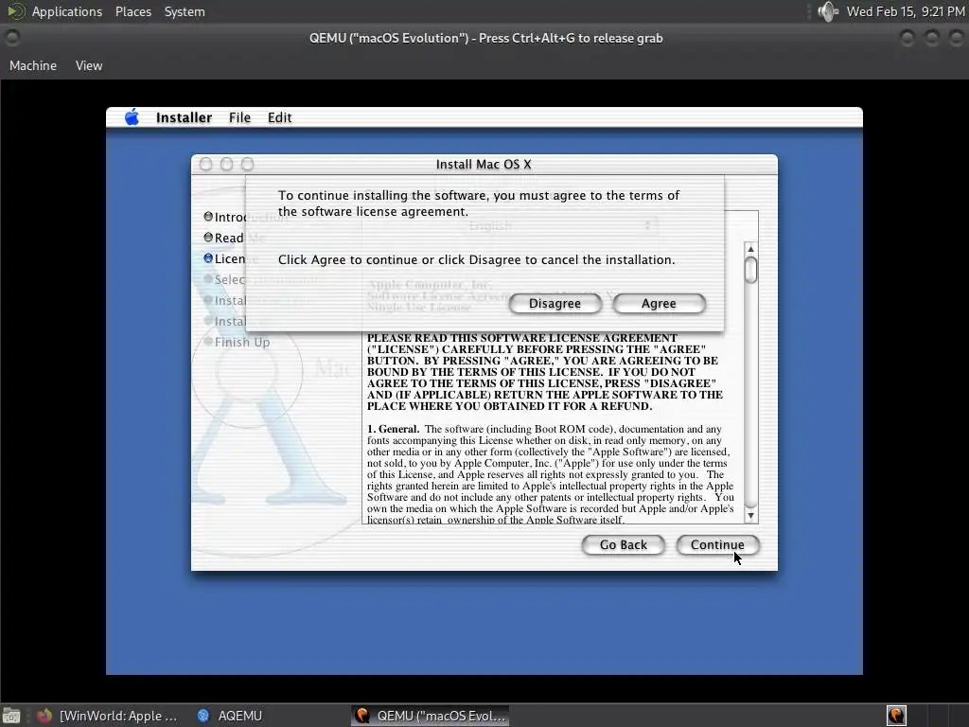Open the System menu in the top panel

coord(185,11)
